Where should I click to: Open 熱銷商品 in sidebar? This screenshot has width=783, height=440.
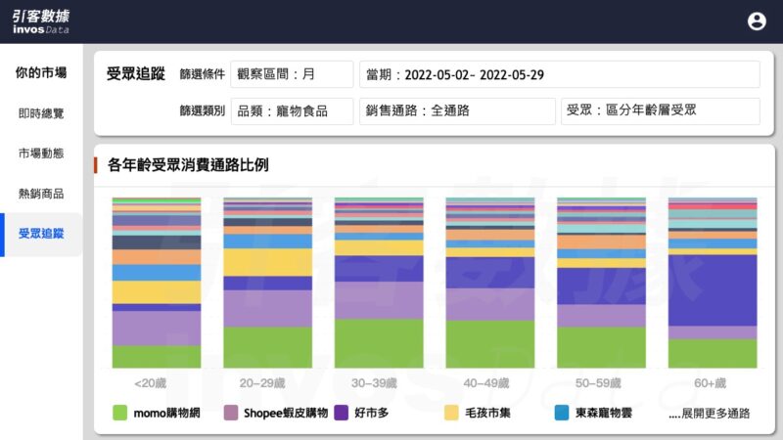pyautogui.click(x=41, y=194)
